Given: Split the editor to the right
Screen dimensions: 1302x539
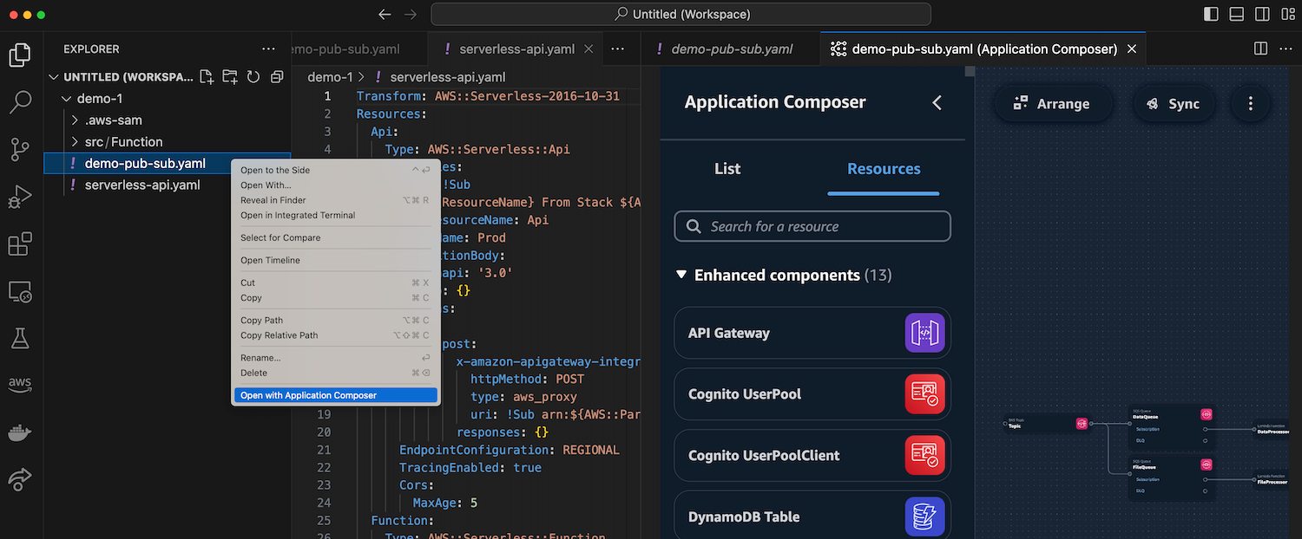Looking at the screenshot, I should pos(1260,49).
